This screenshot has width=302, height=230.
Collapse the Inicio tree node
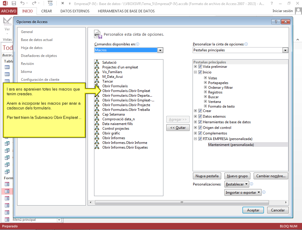(x=195, y=72)
